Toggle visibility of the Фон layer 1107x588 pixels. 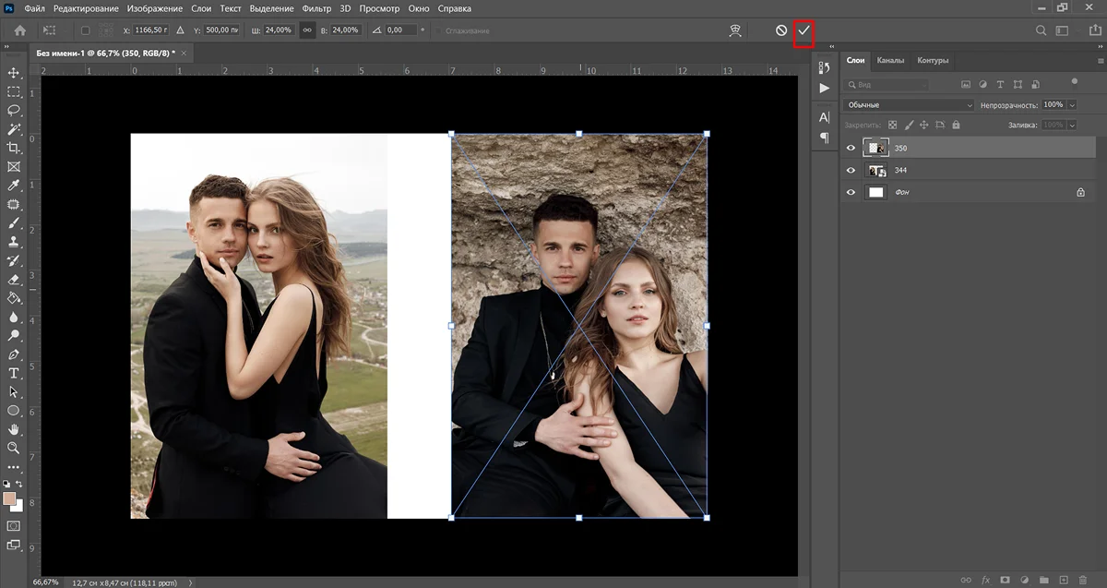point(851,192)
